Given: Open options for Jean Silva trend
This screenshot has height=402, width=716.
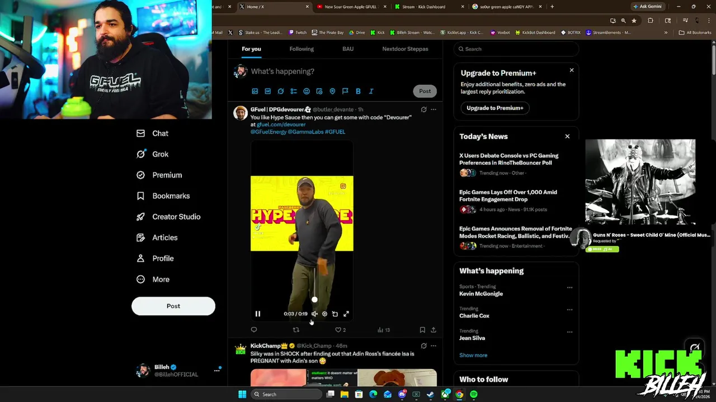Looking at the screenshot, I should [x=569, y=332].
